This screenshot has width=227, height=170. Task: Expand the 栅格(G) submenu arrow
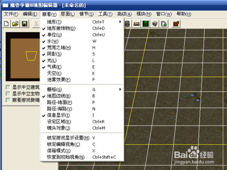pos(120,89)
